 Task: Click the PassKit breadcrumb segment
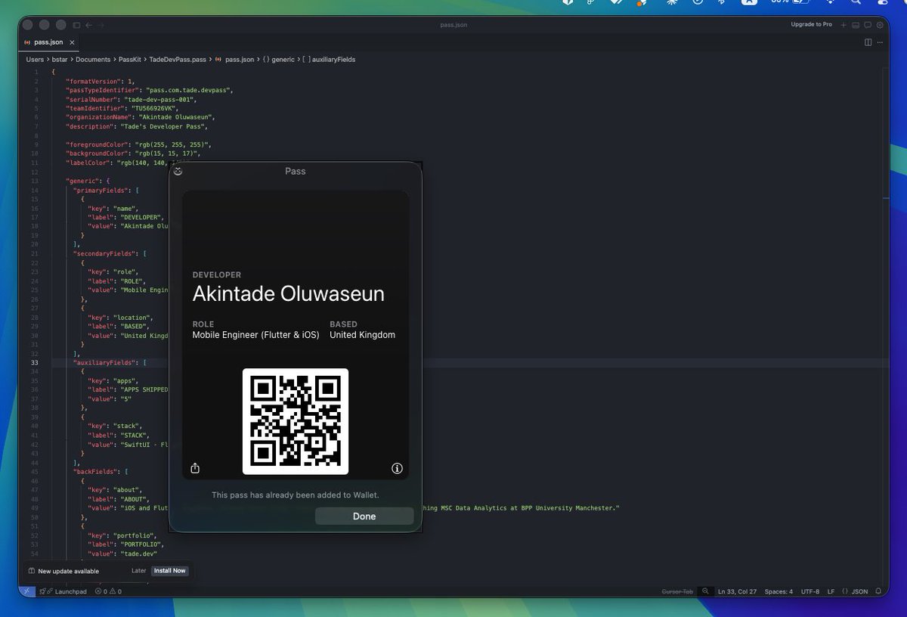click(130, 59)
